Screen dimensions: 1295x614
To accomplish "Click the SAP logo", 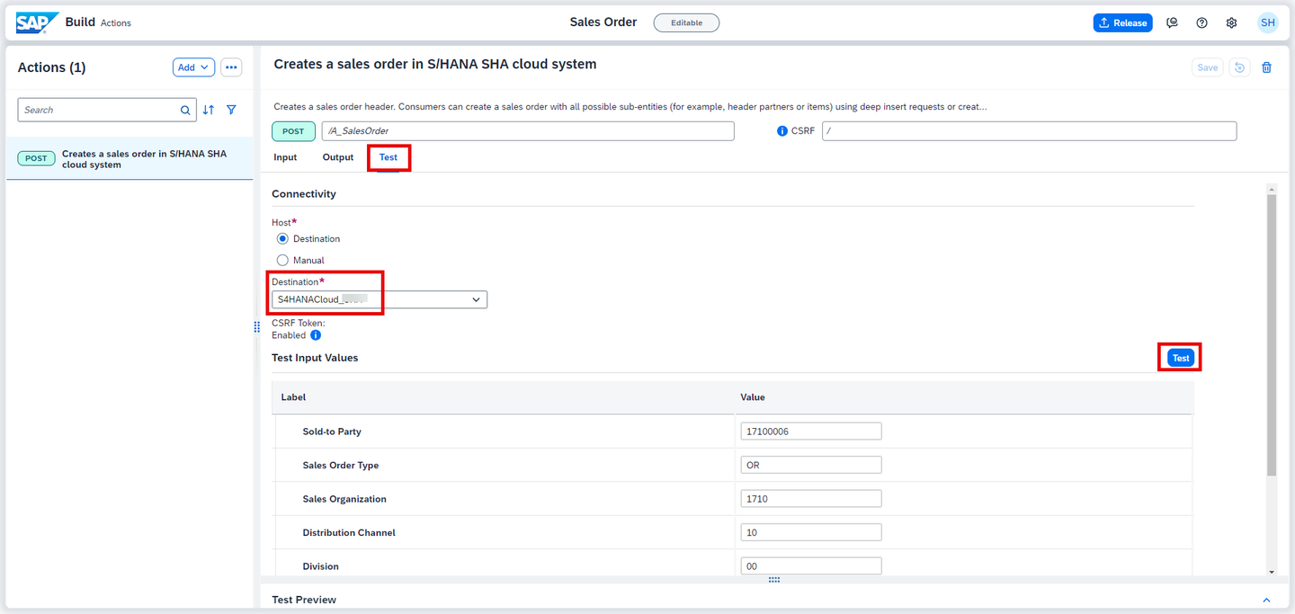I will click(x=37, y=22).
